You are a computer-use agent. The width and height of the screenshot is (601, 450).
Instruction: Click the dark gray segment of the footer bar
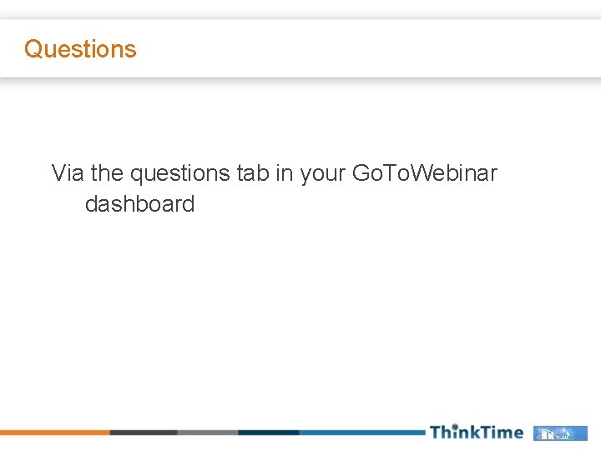(x=144, y=432)
